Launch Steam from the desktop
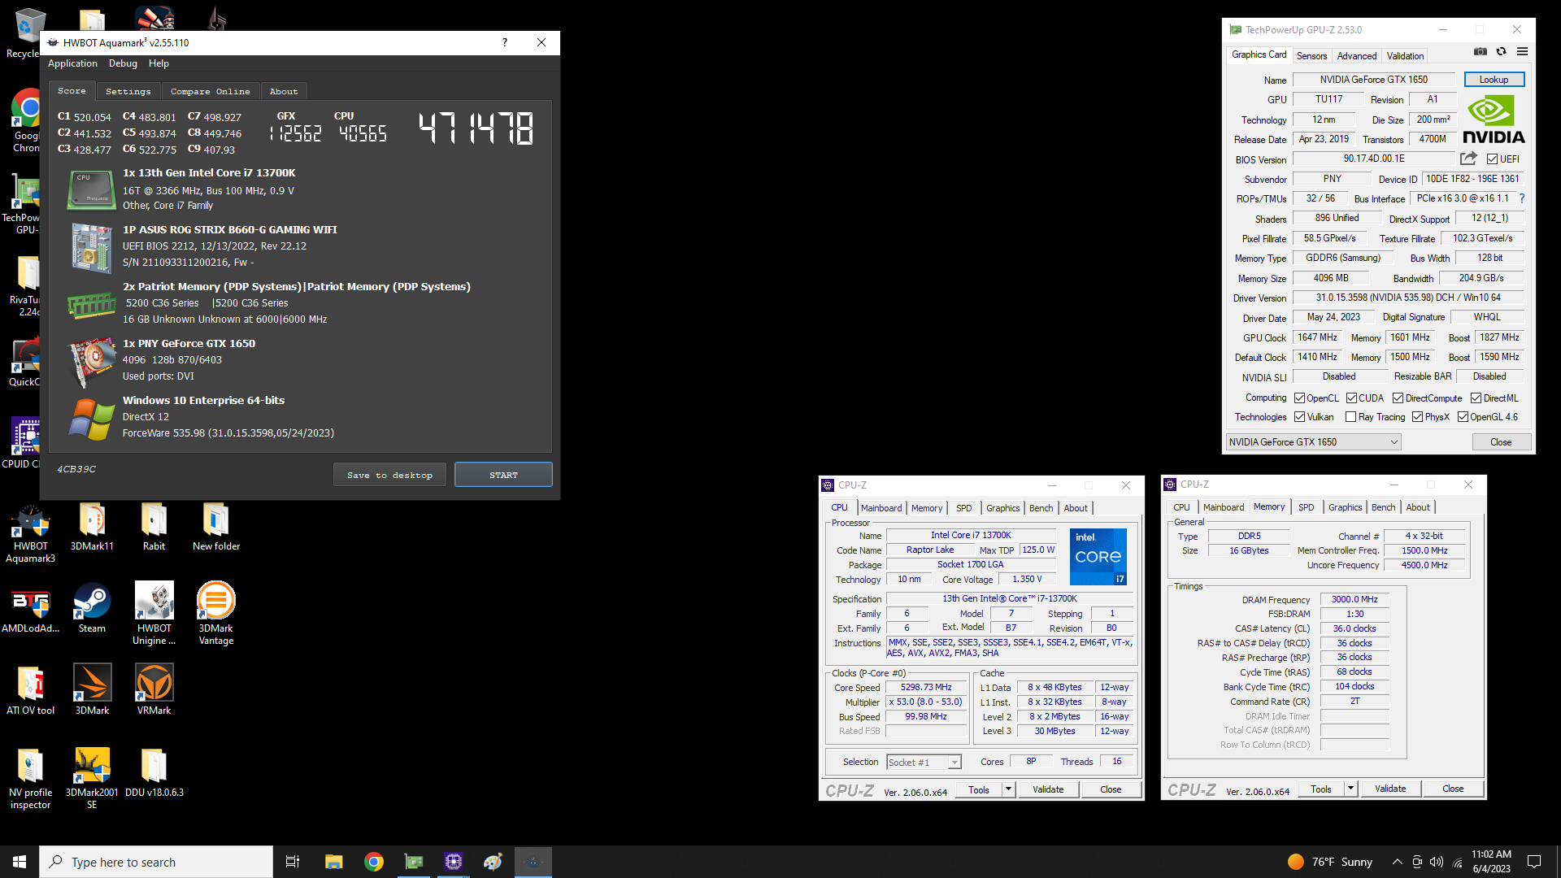1561x878 pixels. 92,608
